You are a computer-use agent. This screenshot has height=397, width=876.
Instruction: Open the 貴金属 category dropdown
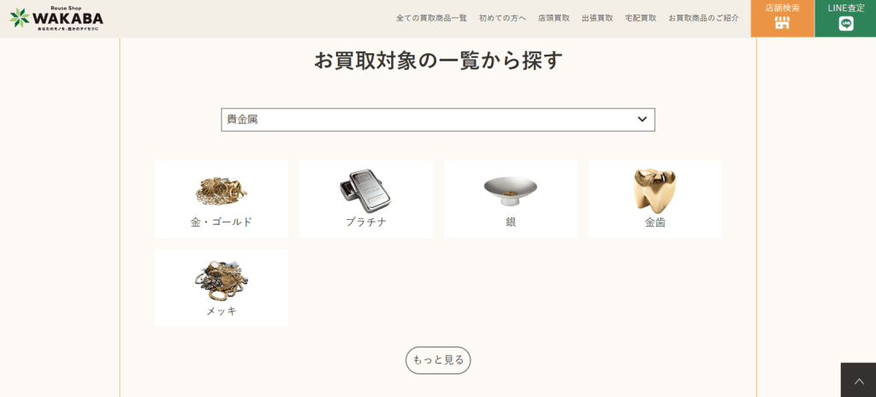click(438, 120)
